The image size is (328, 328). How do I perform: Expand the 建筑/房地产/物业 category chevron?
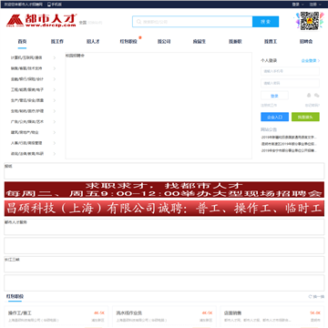coord(55,132)
